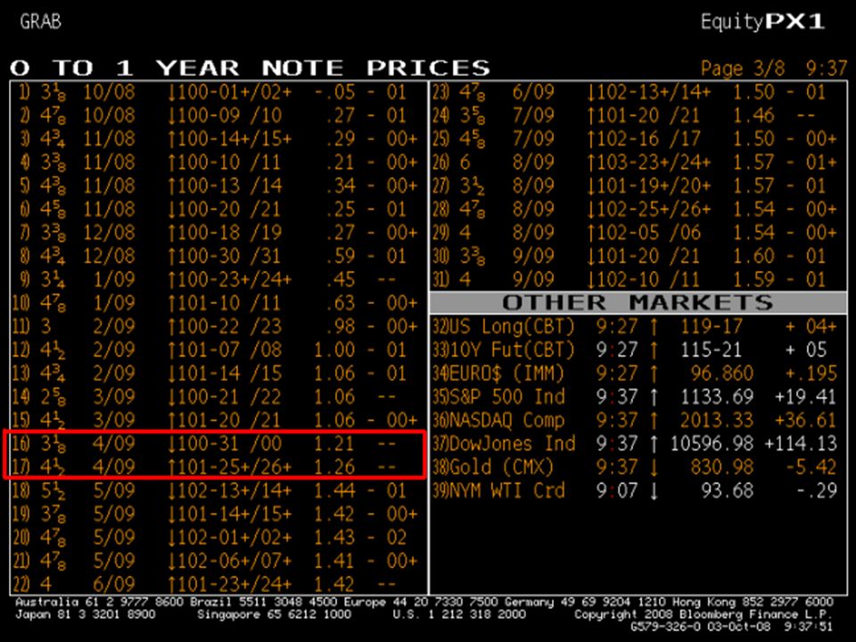
Task: Select the S&P 500 value 1133.69
Action: pos(717,397)
